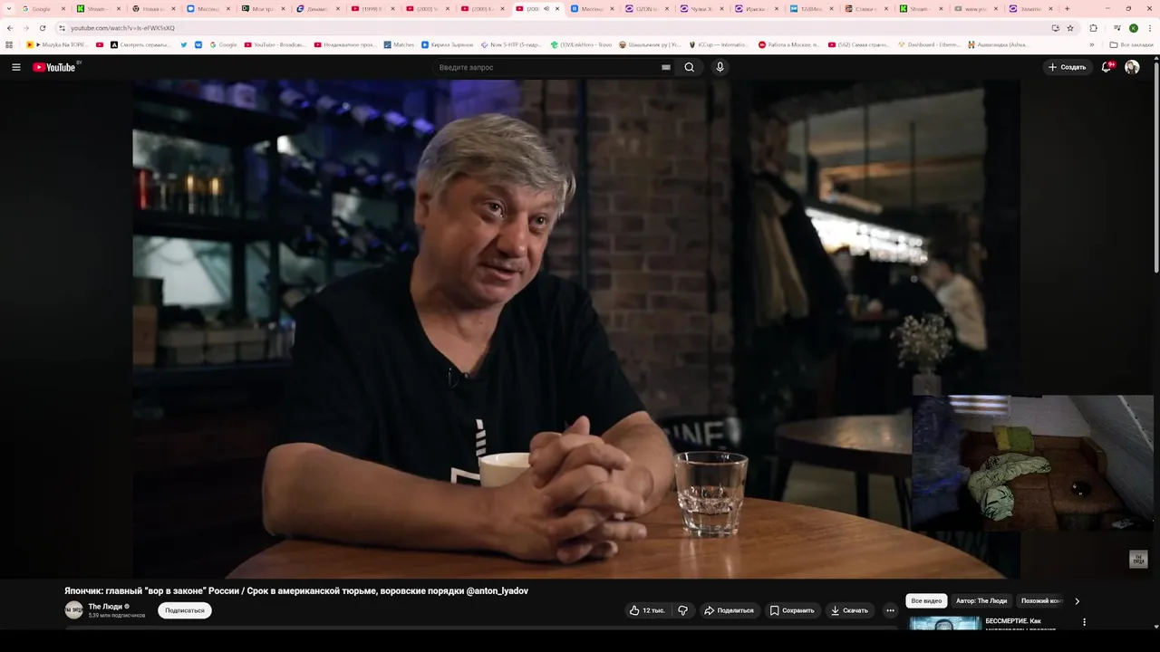Open the БЕССМЕРТИЕ video thumbnail
The image size is (1160, 652).
(x=945, y=623)
